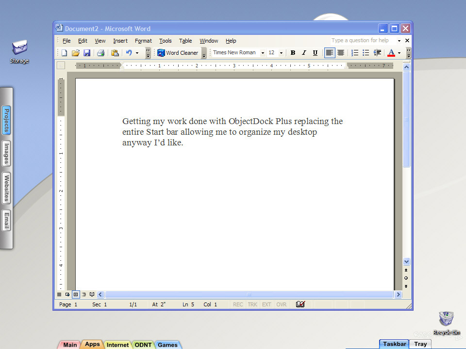This screenshot has width=466, height=349.
Task: Save the document with the floppy disk icon
Action: [87, 53]
